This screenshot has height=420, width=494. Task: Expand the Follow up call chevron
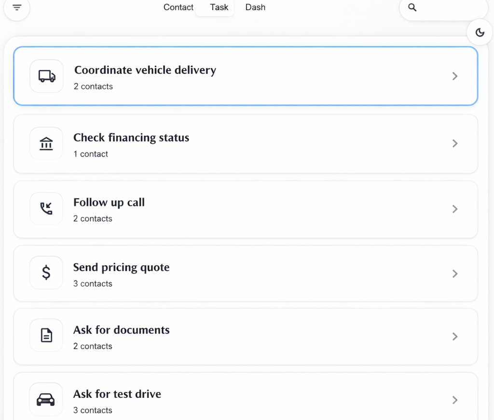pos(454,208)
